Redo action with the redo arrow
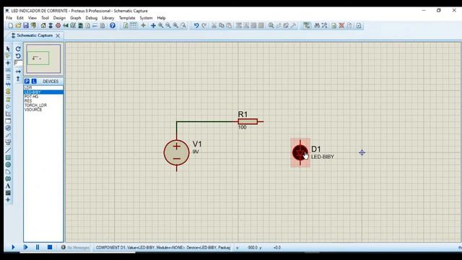 (204, 26)
